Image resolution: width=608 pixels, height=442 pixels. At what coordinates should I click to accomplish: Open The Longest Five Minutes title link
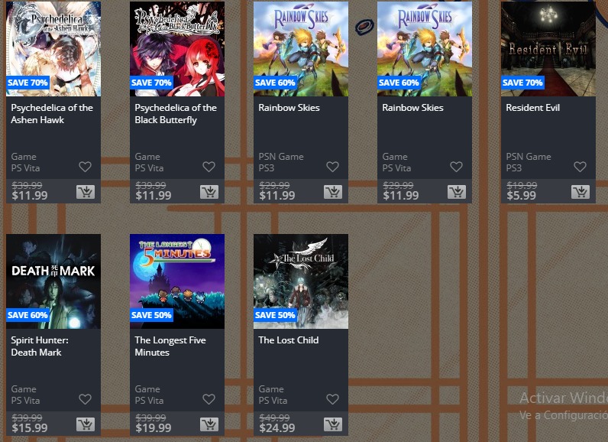click(170, 346)
